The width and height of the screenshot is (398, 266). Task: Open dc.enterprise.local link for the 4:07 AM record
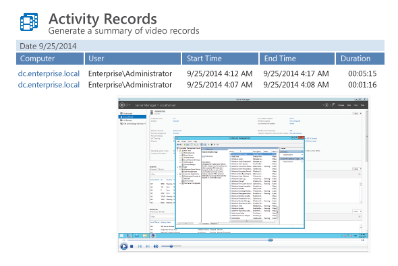(49, 85)
